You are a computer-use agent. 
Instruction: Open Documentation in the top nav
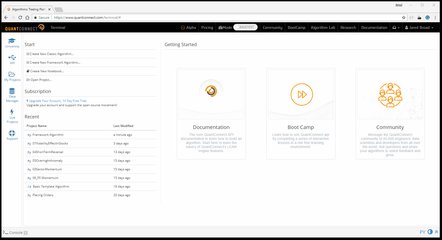[374, 28]
